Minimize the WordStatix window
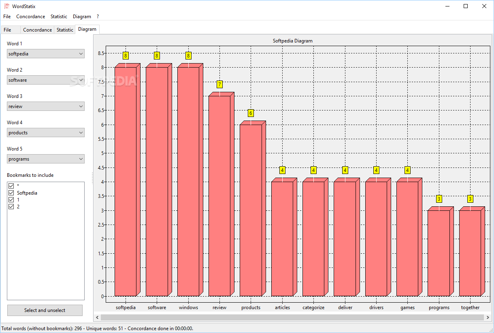The width and height of the screenshot is (494, 333). tap(447, 6)
